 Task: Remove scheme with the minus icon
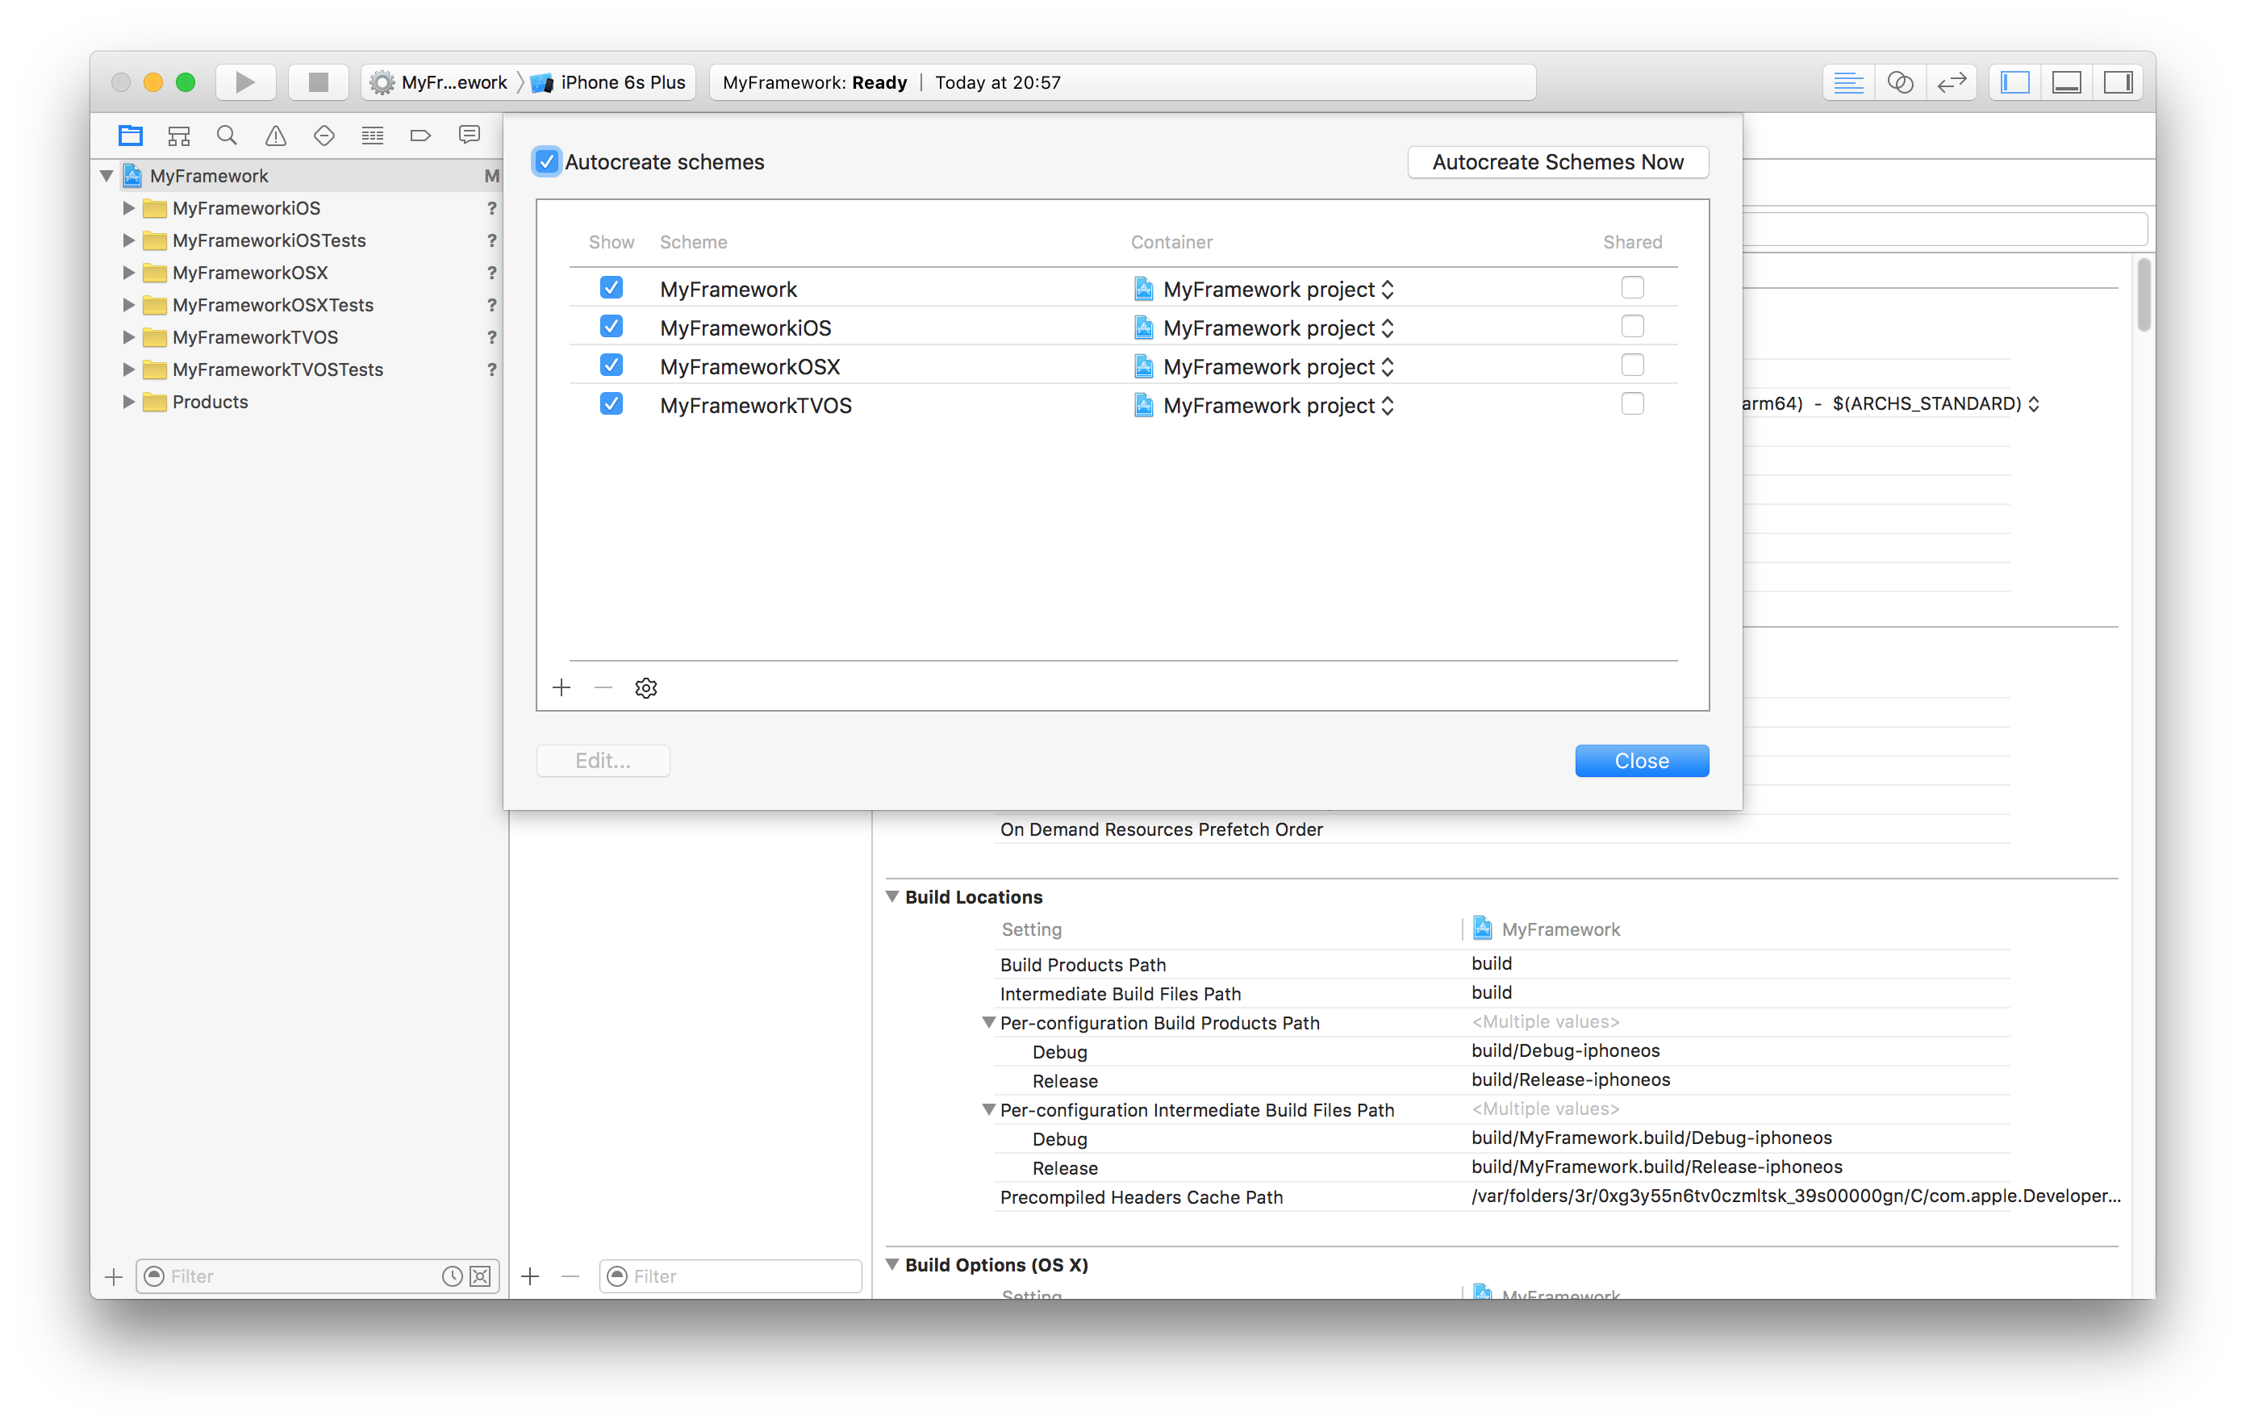pos(603,688)
